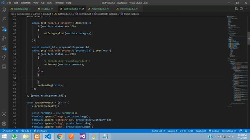Click on setLoading(false) on line 60
Viewport: 250px width, 140px height.
pos(50,85)
